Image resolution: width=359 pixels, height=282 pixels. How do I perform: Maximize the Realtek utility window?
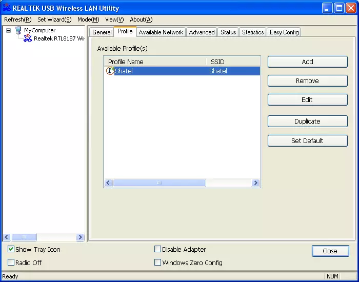coord(339,8)
